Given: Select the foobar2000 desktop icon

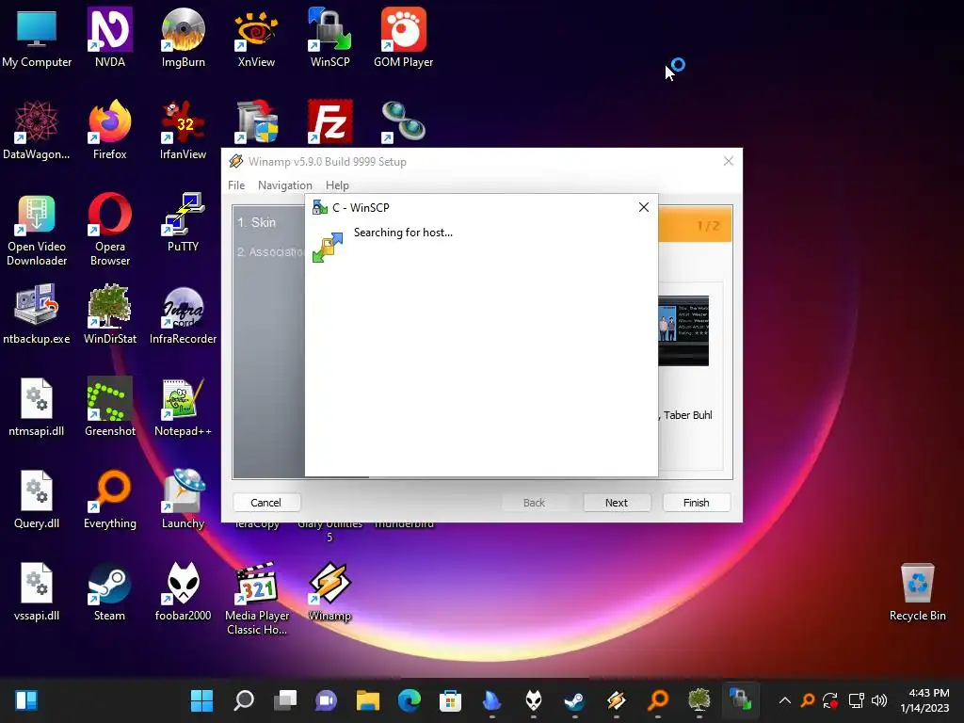Looking at the screenshot, I should pyautogui.click(x=183, y=591).
